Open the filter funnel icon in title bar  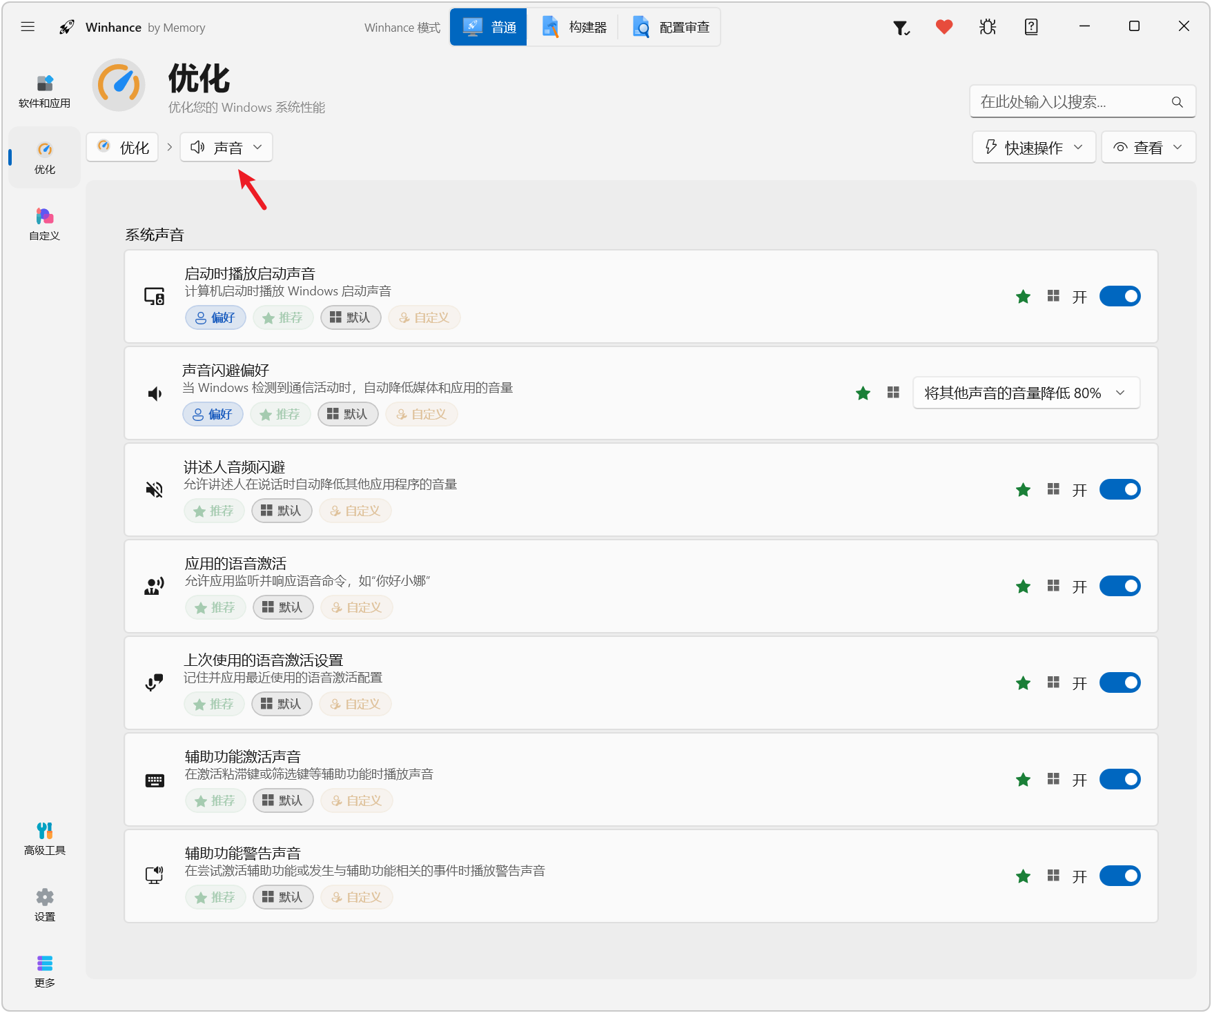[x=901, y=28]
